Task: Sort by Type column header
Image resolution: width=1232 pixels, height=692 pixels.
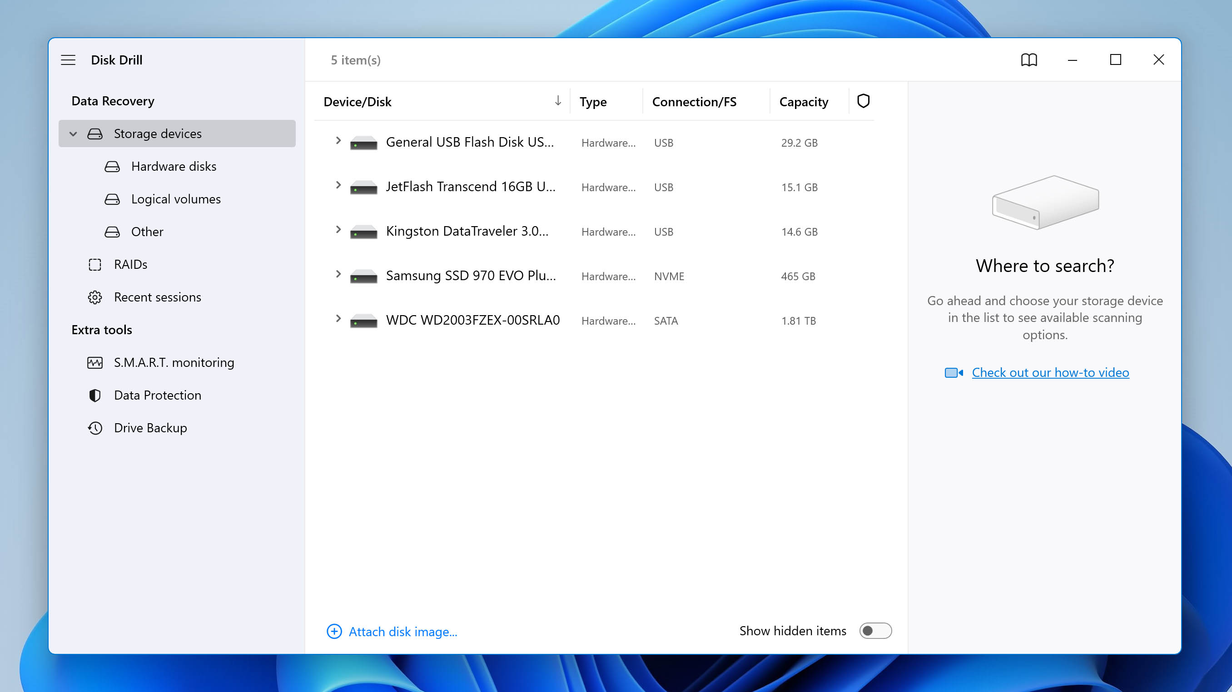Action: point(592,102)
